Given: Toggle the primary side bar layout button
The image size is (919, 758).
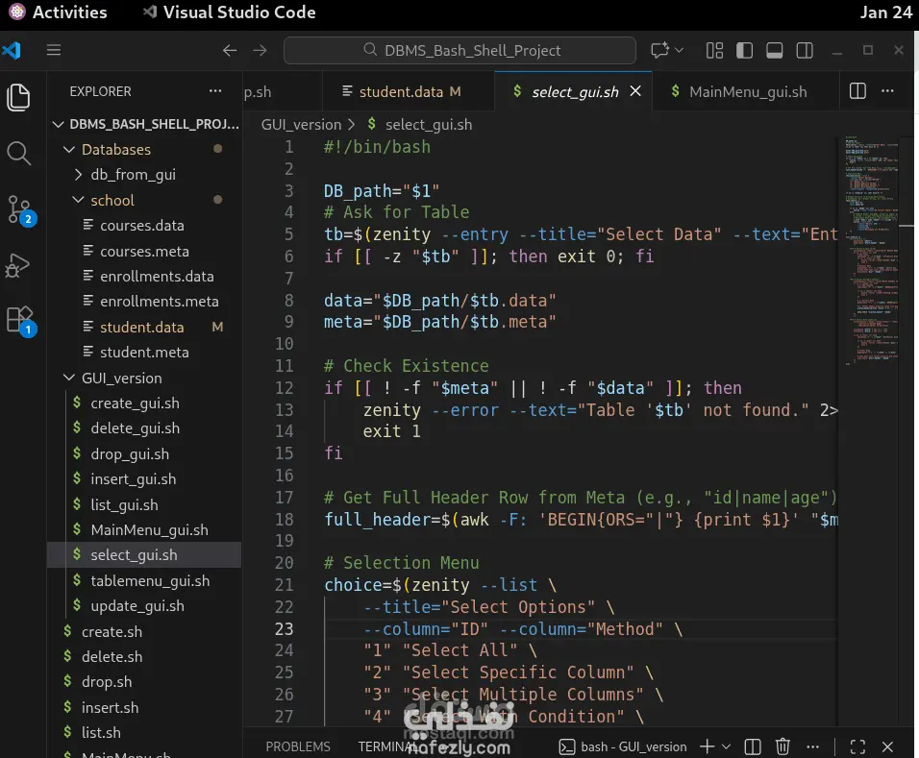Looking at the screenshot, I should tap(744, 50).
